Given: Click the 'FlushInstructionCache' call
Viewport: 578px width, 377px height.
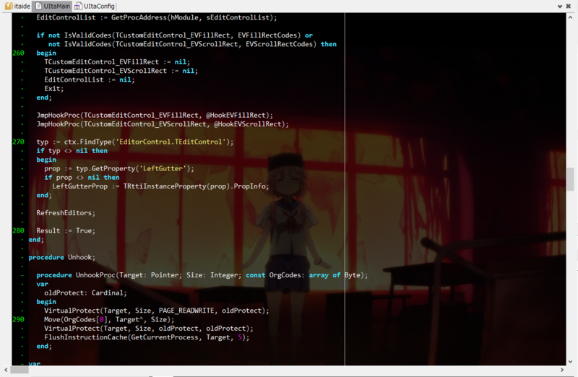Looking at the screenshot, I should (85, 337).
